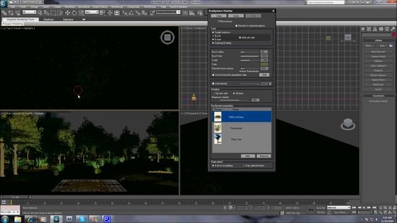397x223 pixels.
Task: Select the Coloring/Scaling tool option
Action: 213,43
